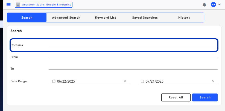Click the blue Search submit button
Image resolution: width=225 pixels, height=111 pixels.
pyautogui.click(x=205, y=98)
